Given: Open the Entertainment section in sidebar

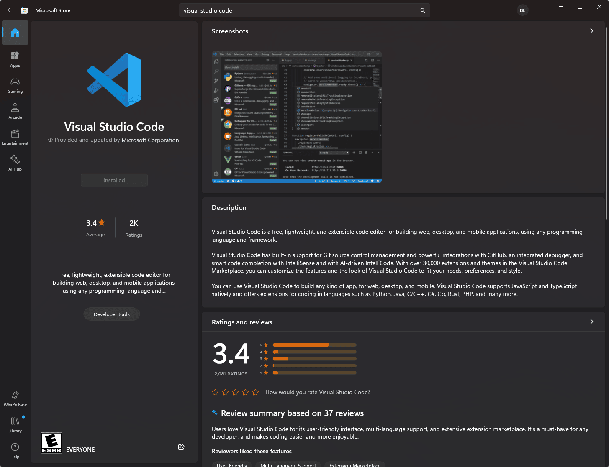Looking at the screenshot, I should [15, 137].
